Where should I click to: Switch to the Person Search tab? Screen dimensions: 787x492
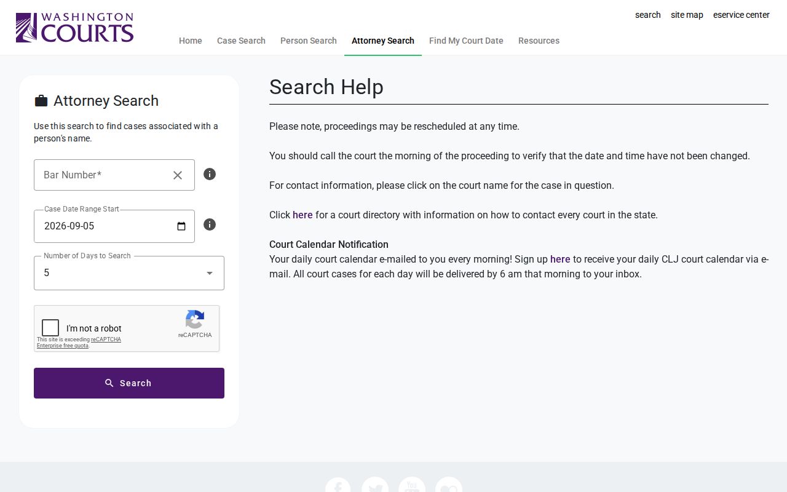309,41
